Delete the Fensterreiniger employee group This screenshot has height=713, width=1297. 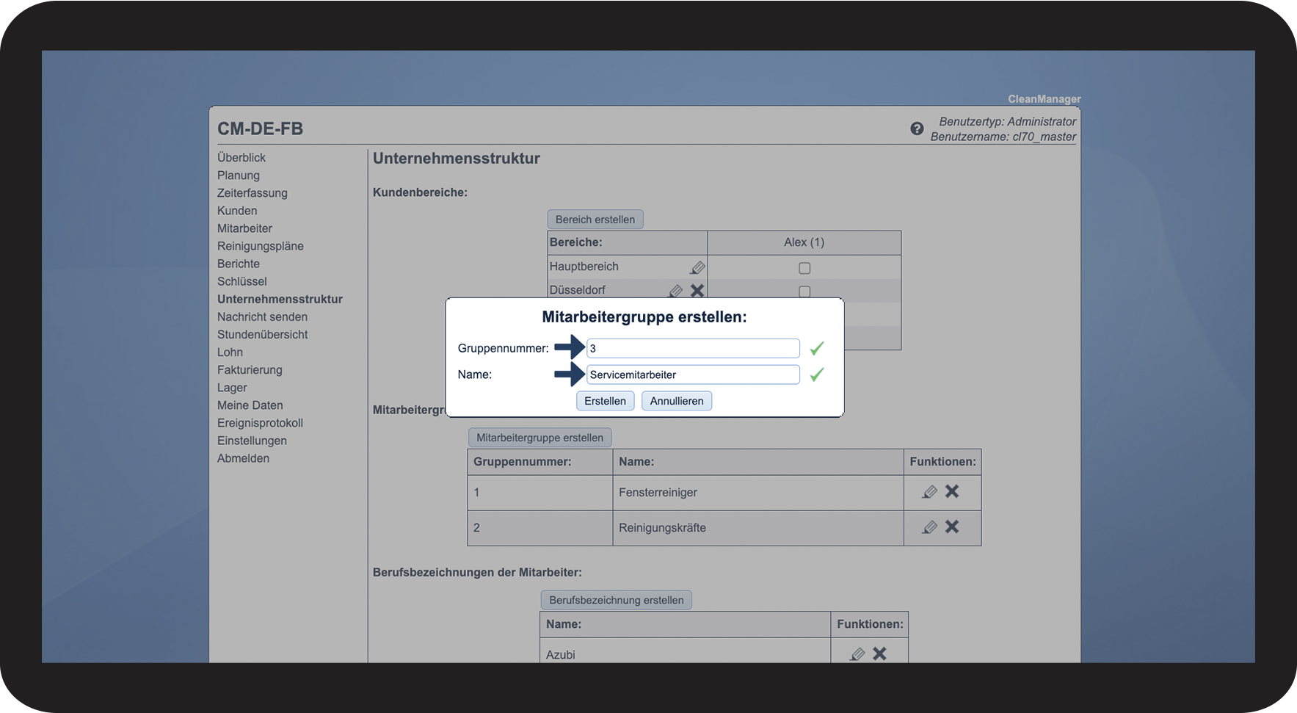pyautogui.click(x=952, y=491)
